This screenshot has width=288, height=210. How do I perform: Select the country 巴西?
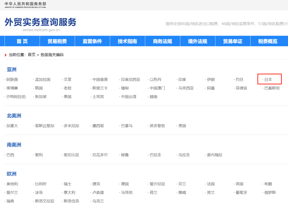pos(10,155)
